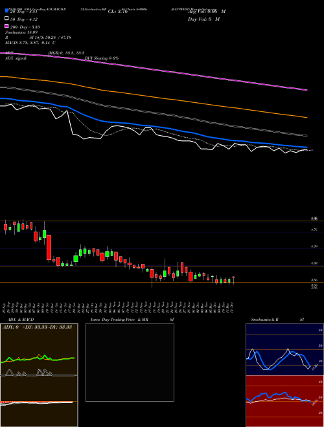Click the magenta 200 Day legend swatch
324x427 pixels.
tap(7, 26)
